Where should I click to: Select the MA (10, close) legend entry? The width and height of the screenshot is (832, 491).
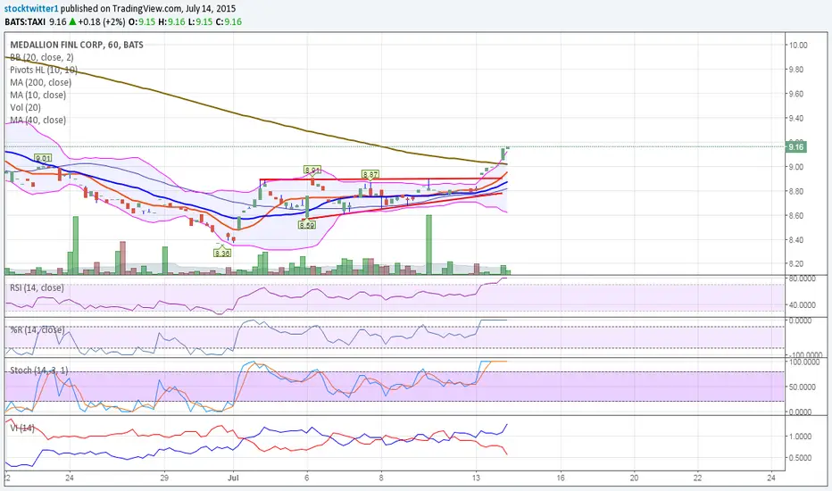pyautogui.click(x=38, y=95)
